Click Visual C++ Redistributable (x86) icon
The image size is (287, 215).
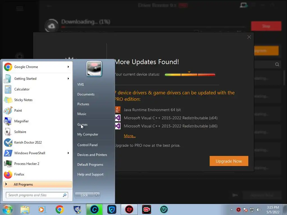coord(118,126)
